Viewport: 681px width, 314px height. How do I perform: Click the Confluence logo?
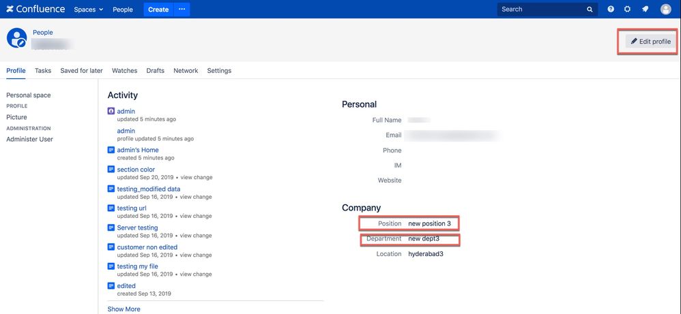[x=35, y=9]
